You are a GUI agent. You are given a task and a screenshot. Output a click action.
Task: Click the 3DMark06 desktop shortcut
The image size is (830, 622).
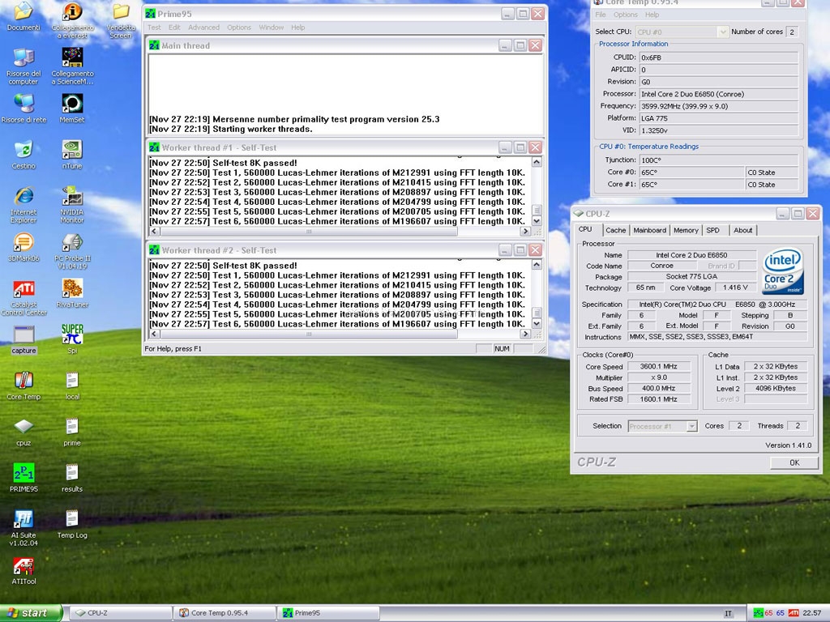[24, 247]
